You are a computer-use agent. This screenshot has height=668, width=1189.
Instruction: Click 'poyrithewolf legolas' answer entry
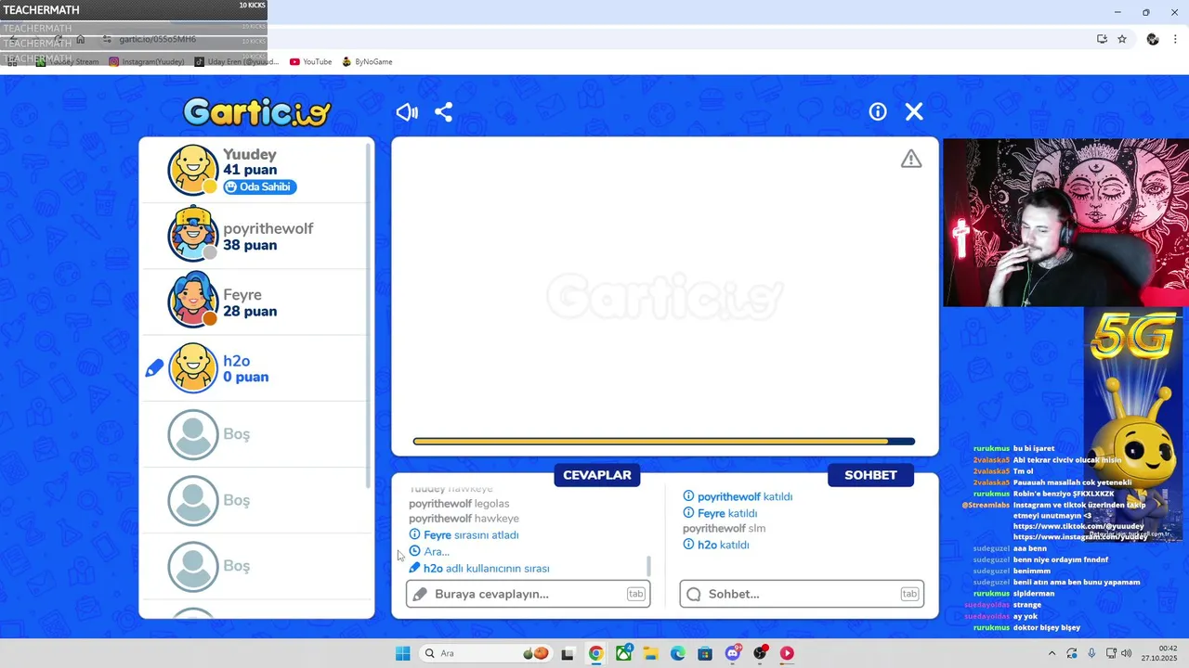click(x=459, y=504)
